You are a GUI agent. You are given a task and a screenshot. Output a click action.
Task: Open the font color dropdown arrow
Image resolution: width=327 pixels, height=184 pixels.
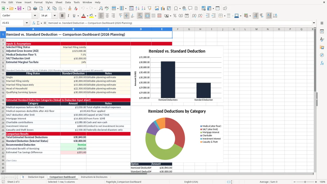87,16
